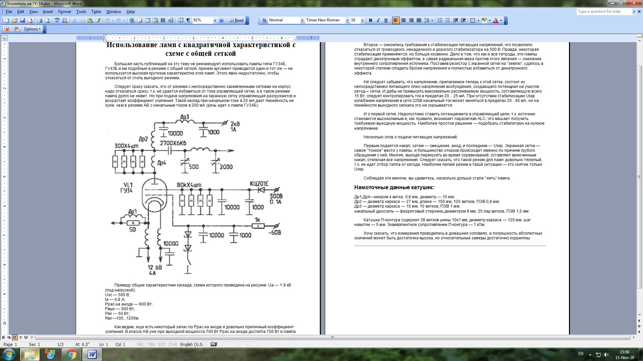
Task: Convert to Adobe PDF and email icon
Action: tap(16, 29)
